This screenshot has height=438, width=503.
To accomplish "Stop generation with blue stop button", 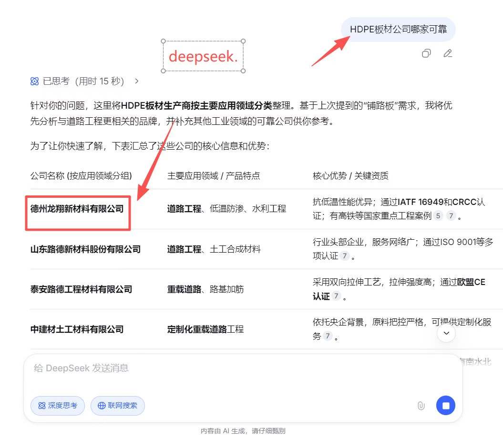I will pos(446,406).
